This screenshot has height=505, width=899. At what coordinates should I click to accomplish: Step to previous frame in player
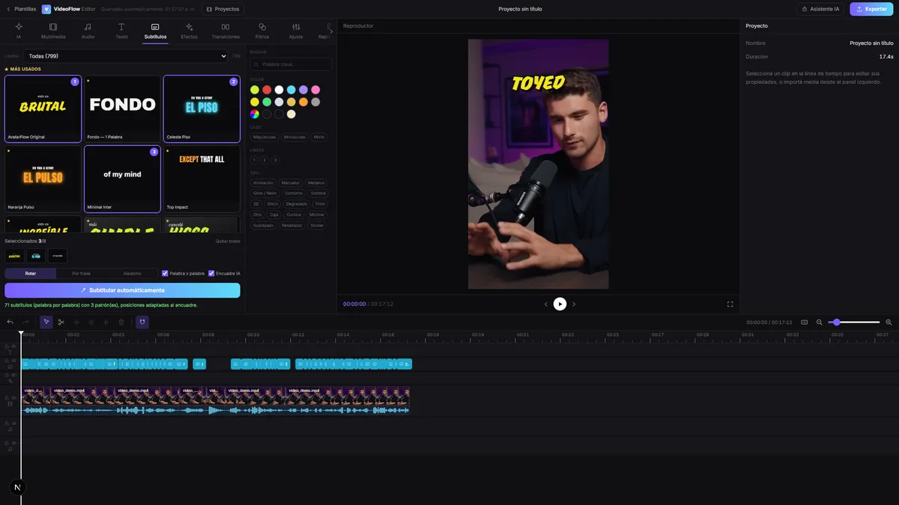(546, 304)
